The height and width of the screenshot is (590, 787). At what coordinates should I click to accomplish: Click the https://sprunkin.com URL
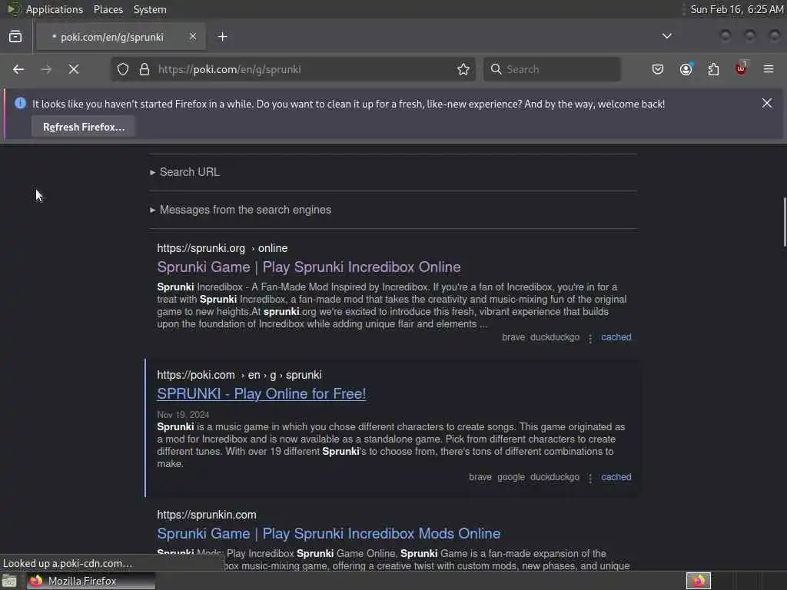pyautogui.click(x=207, y=515)
